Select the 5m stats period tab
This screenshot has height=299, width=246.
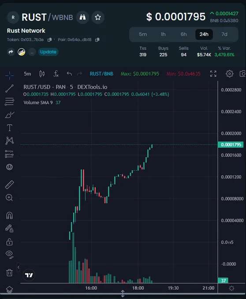pyautogui.click(x=143, y=34)
